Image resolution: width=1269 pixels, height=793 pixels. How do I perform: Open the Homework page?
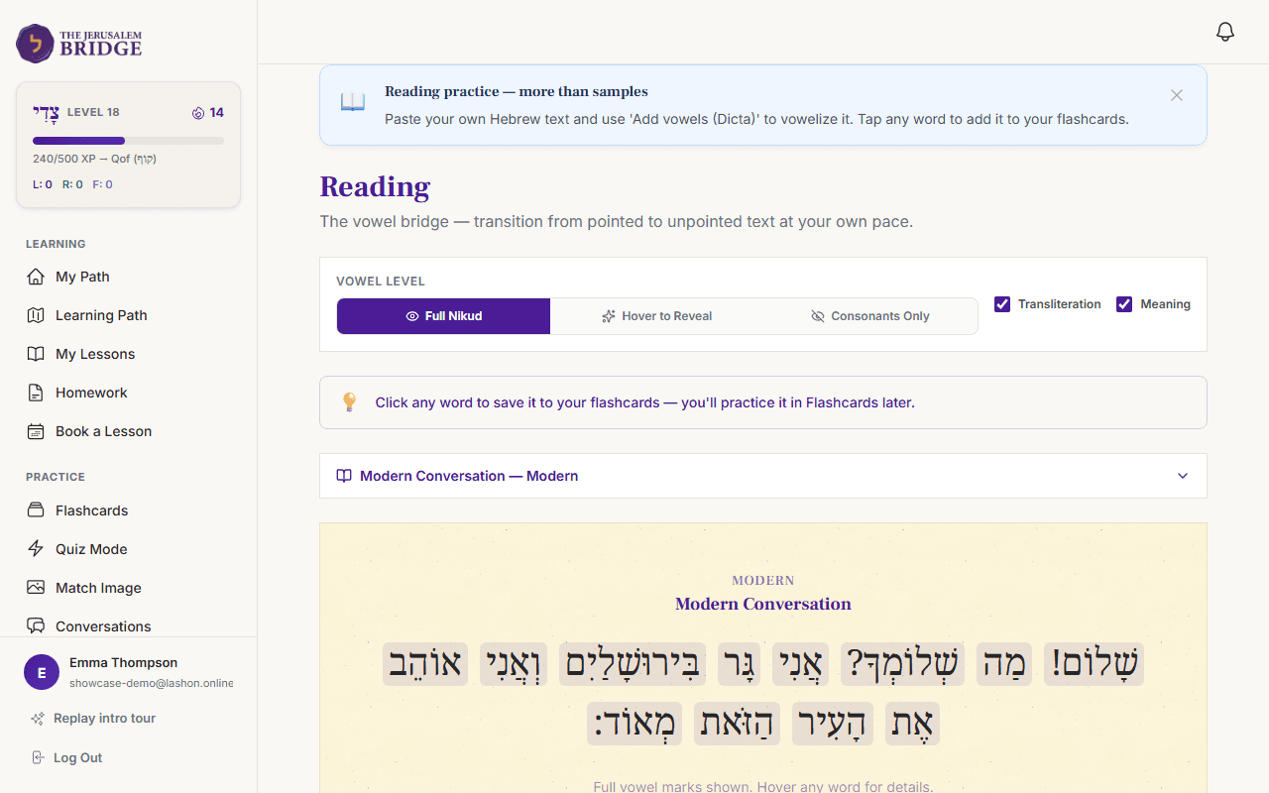tap(129, 393)
